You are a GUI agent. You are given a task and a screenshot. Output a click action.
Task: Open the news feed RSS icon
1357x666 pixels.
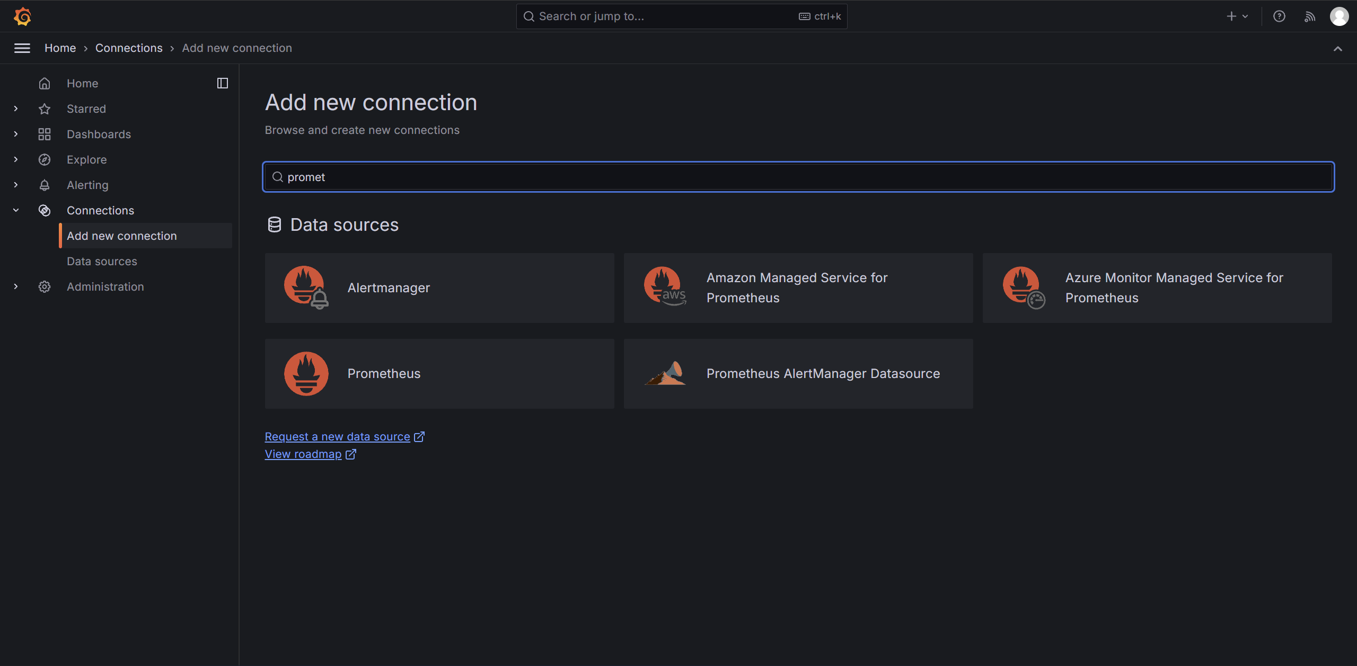click(x=1309, y=16)
